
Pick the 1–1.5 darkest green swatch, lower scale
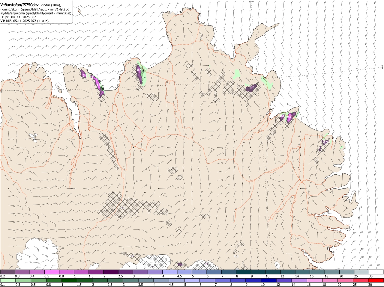(69, 281)
